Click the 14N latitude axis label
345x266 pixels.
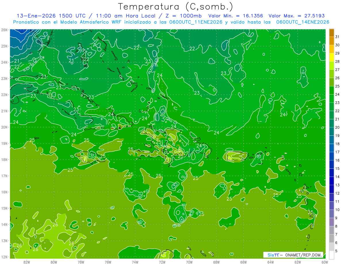(4, 224)
